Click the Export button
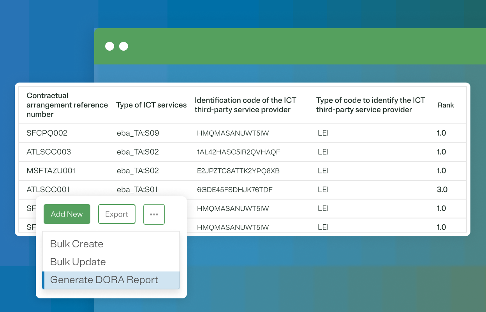The height and width of the screenshot is (312, 486). coord(116,214)
